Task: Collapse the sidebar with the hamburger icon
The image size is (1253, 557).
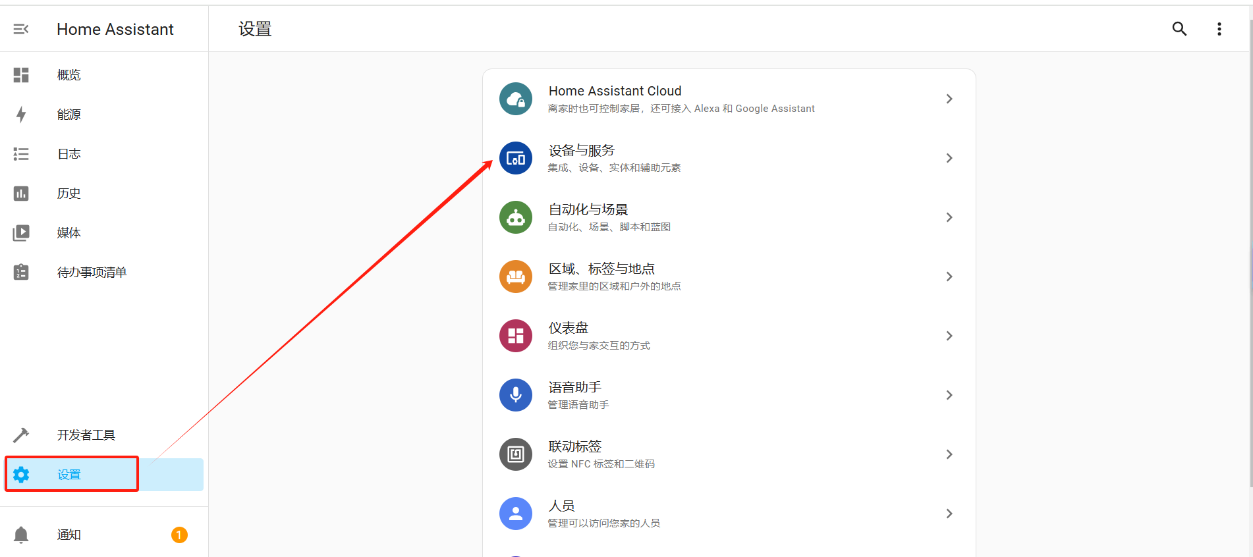Action: (21, 29)
